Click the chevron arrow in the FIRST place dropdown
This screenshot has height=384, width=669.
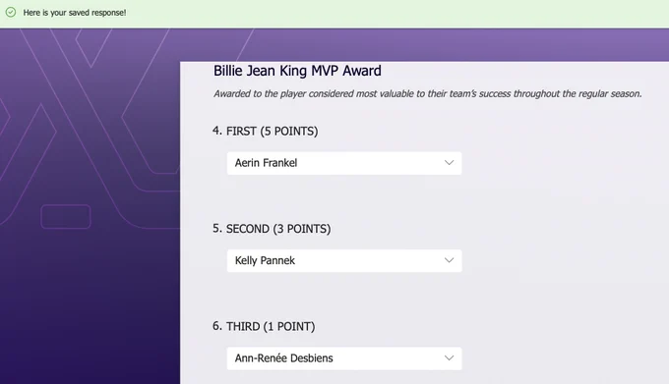tap(449, 163)
